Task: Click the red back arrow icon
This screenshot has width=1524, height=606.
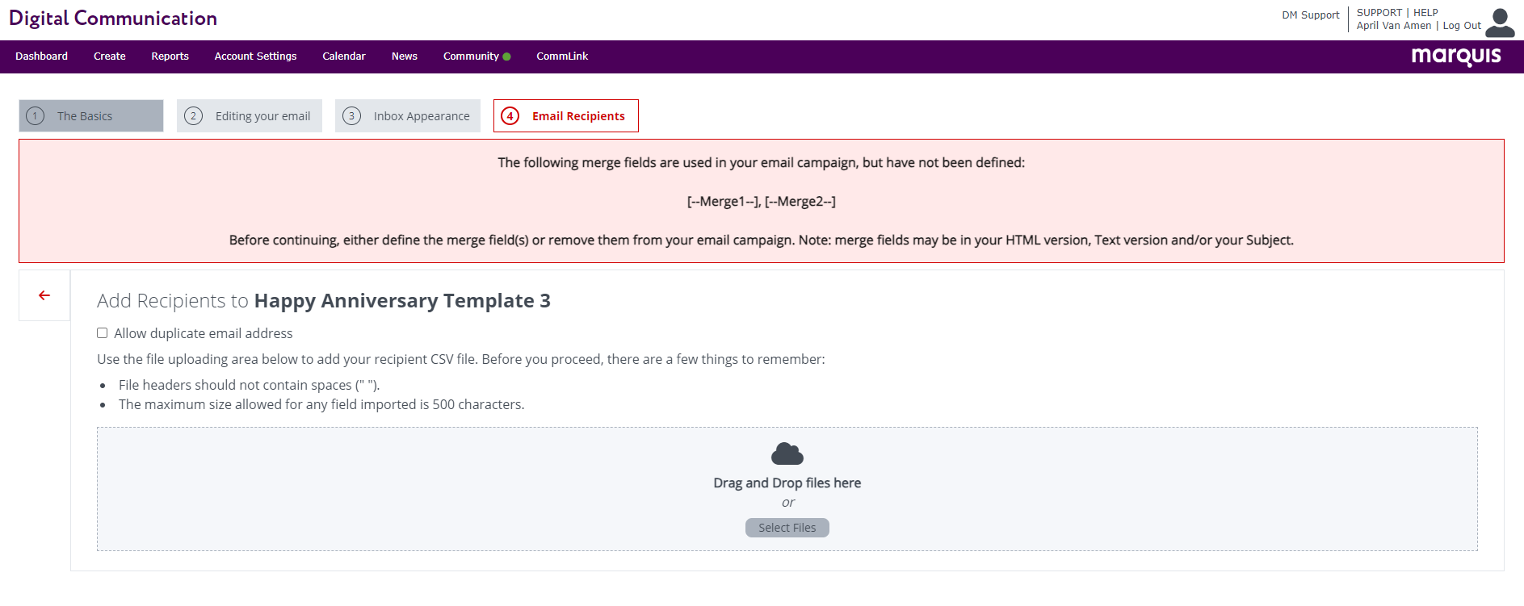Action: [44, 295]
